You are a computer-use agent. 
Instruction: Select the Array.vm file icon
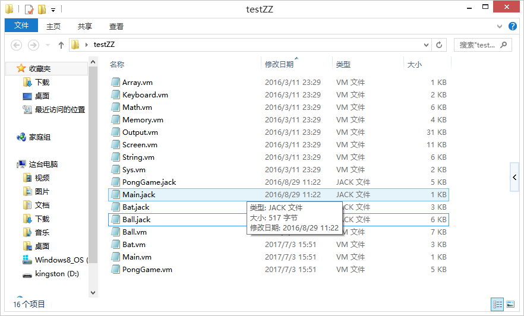(x=115, y=83)
